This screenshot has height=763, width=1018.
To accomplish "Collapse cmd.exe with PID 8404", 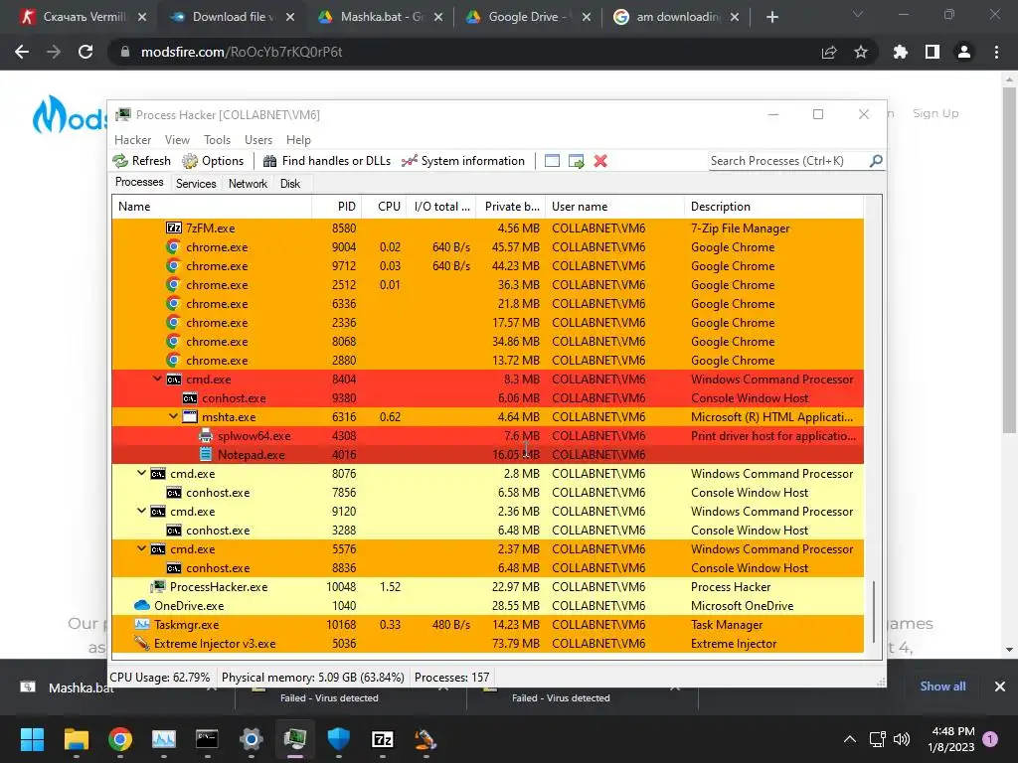I will point(157,379).
